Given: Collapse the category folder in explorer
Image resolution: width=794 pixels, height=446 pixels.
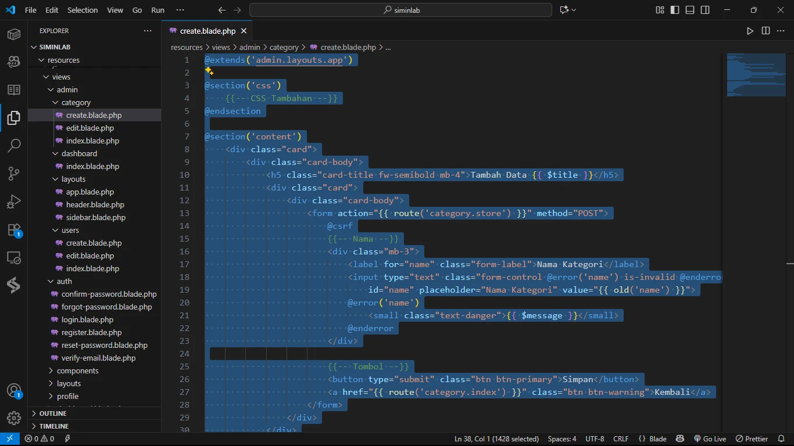Looking at the screenshot, I should (x=76, y=103).
